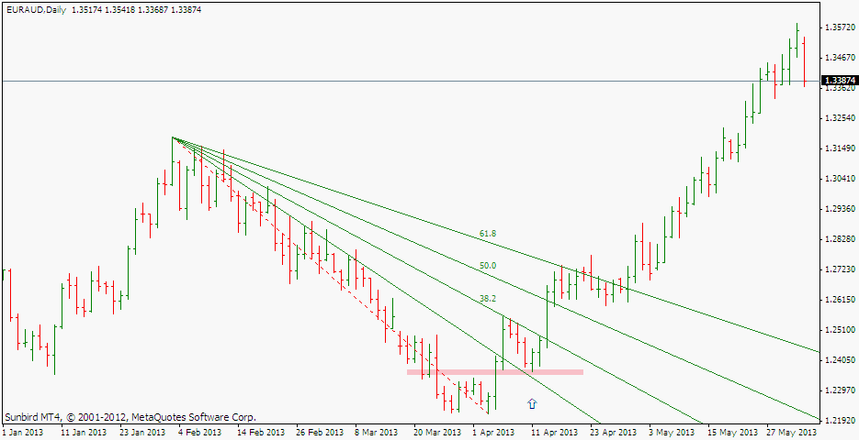The image size is (859, 440).
Task: Click the 61.8 Fibonacci fan label
Action: 488,234
